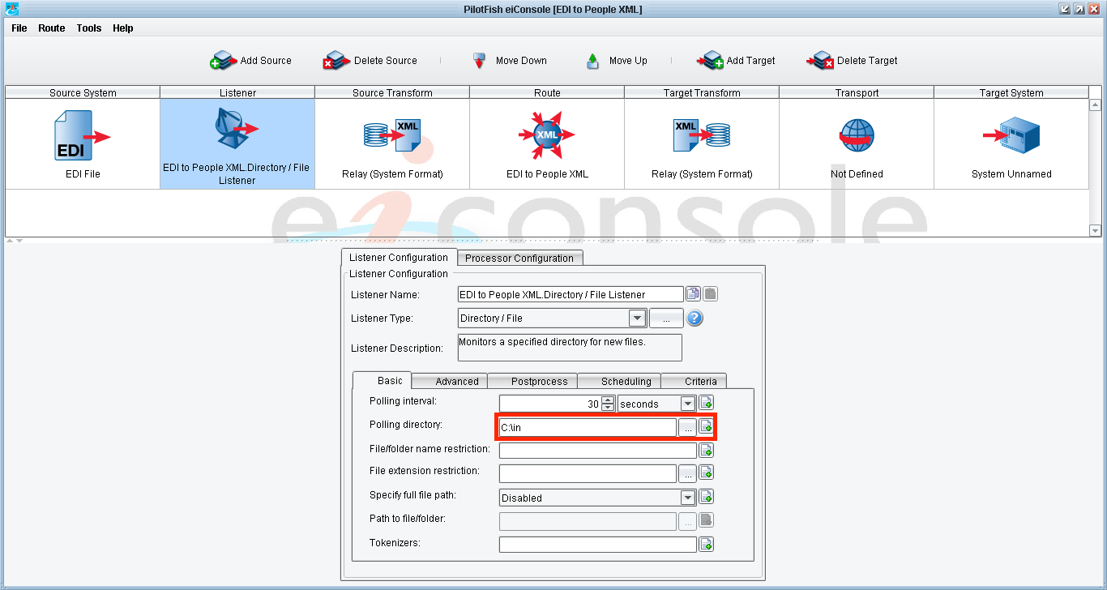1107x590 pixels.
Task: Open the File menu
Action: click(x=19, y=28)
